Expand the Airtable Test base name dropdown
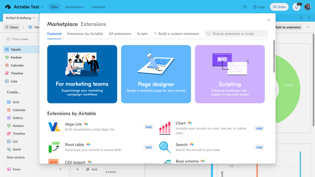315x177 pixels. (x=42, y=7)
